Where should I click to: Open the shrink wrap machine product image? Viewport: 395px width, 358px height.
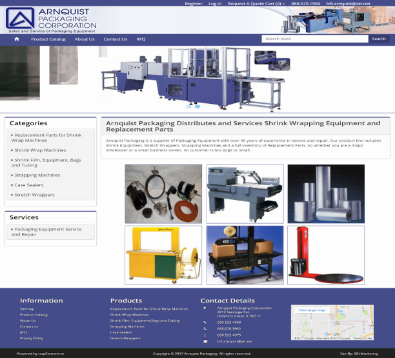pos(245,194)
